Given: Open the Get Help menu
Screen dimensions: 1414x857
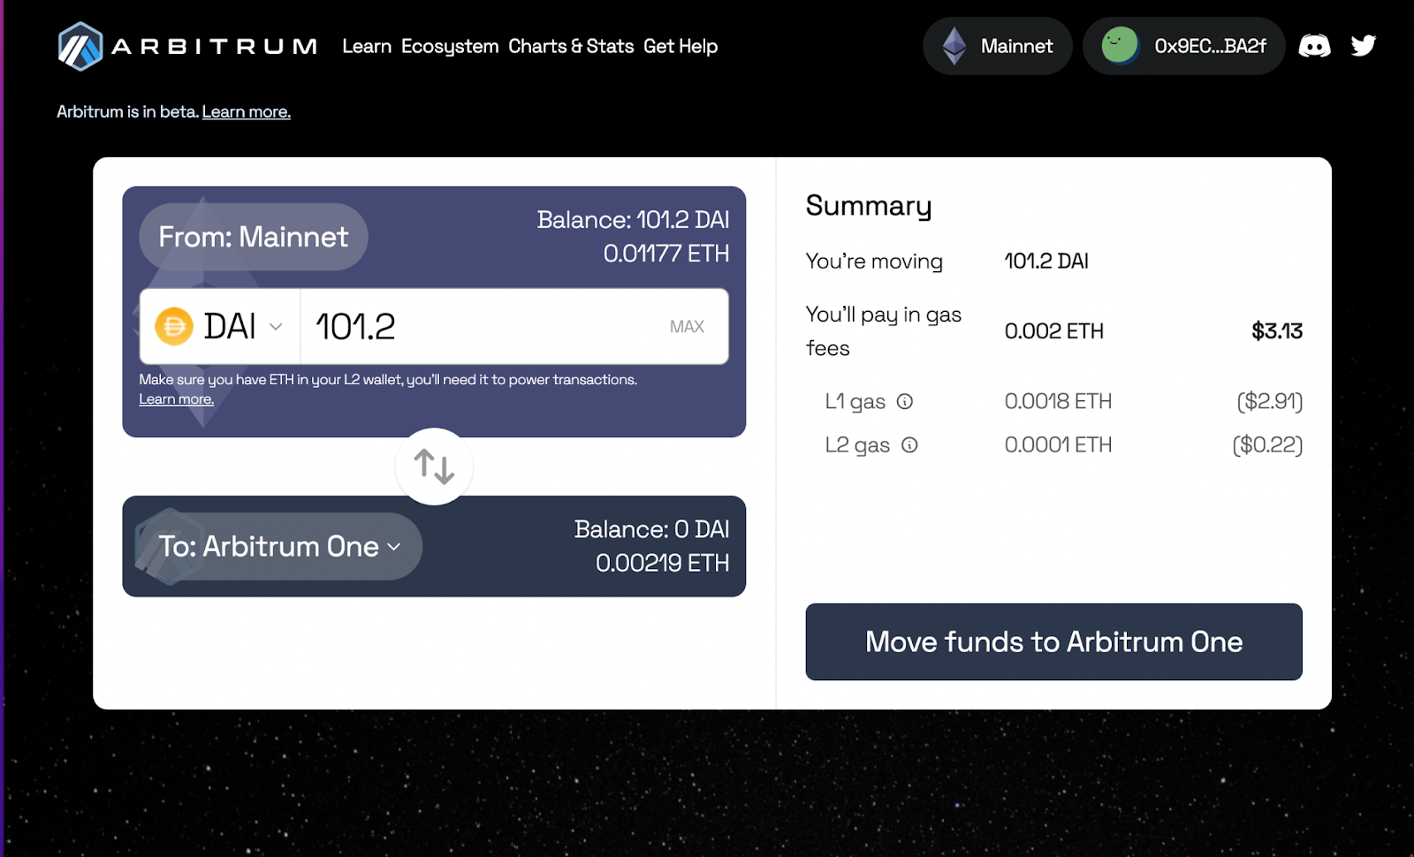Looking at the screenshot, I should [x=680, y=46].
